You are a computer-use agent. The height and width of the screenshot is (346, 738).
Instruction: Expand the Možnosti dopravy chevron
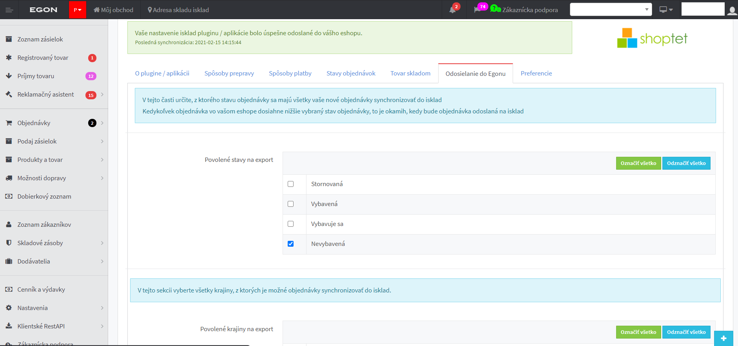click(102, 178)
